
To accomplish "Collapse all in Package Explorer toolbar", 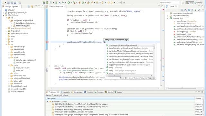I will pos(29,6).
